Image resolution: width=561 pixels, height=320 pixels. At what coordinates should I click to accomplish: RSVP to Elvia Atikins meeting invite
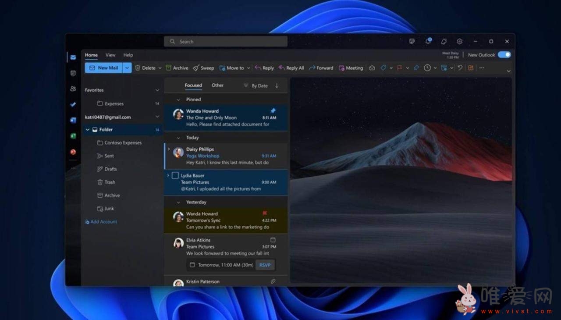point(265,265)
